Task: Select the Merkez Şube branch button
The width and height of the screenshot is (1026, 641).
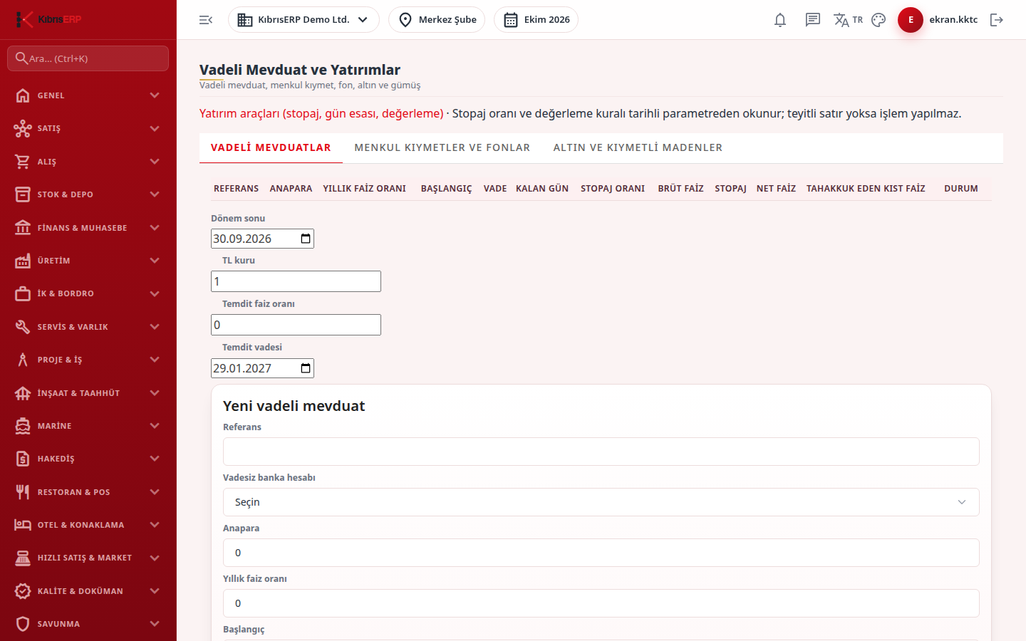Action: pos(437,20)
